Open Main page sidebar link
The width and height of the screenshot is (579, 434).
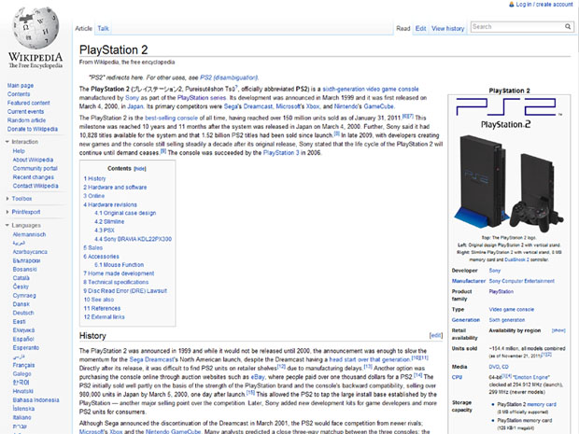(x=21, y=85)
